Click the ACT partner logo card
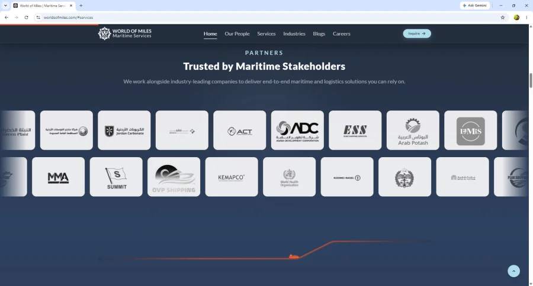The width and height of the screenshot is (533, 286). [240, 130]
